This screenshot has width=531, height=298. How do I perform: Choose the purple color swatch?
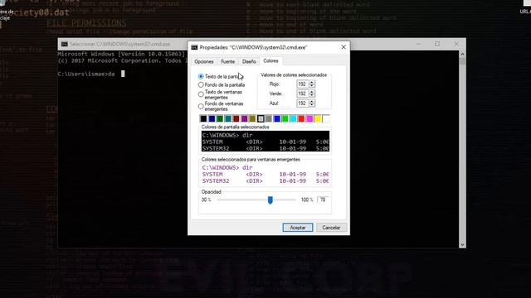[244, 118]
